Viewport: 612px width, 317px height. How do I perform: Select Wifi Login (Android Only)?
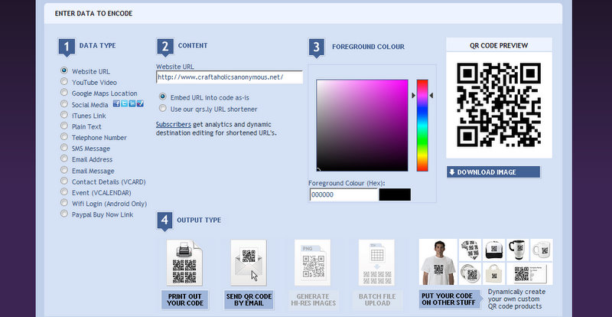click(64, 203)
